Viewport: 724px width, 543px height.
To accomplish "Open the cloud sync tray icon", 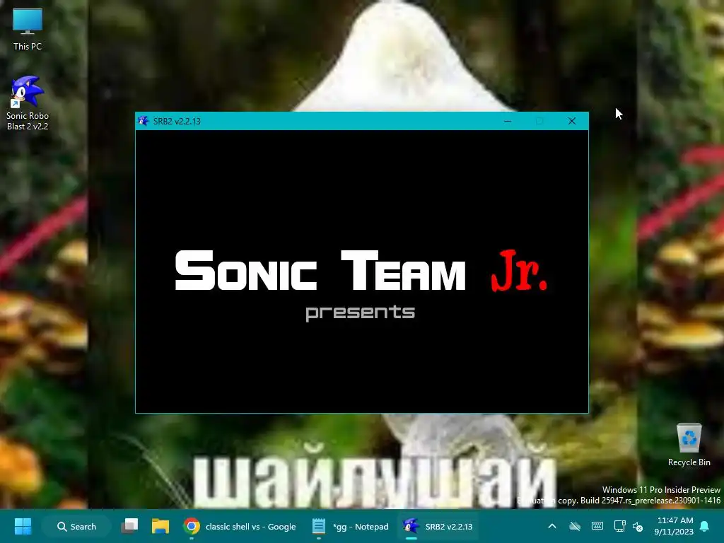I will [574, 526].
